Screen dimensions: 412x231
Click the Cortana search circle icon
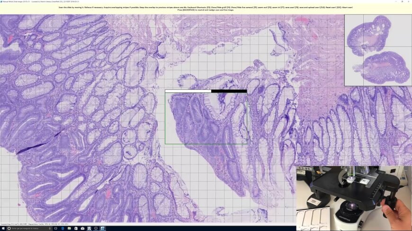[x=9, y=228]
